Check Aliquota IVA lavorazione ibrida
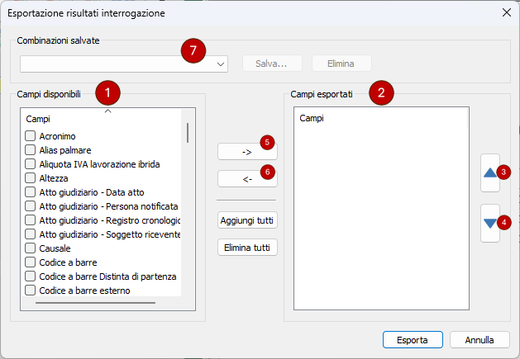The height and width of the screenshot is (359, 520). [30, 164]
